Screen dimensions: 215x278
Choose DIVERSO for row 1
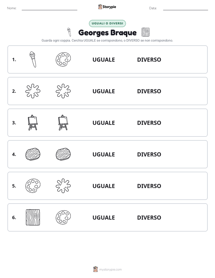[x=149, y=60]
